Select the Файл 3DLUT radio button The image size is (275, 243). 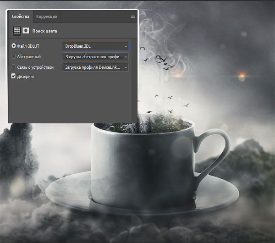13,46
